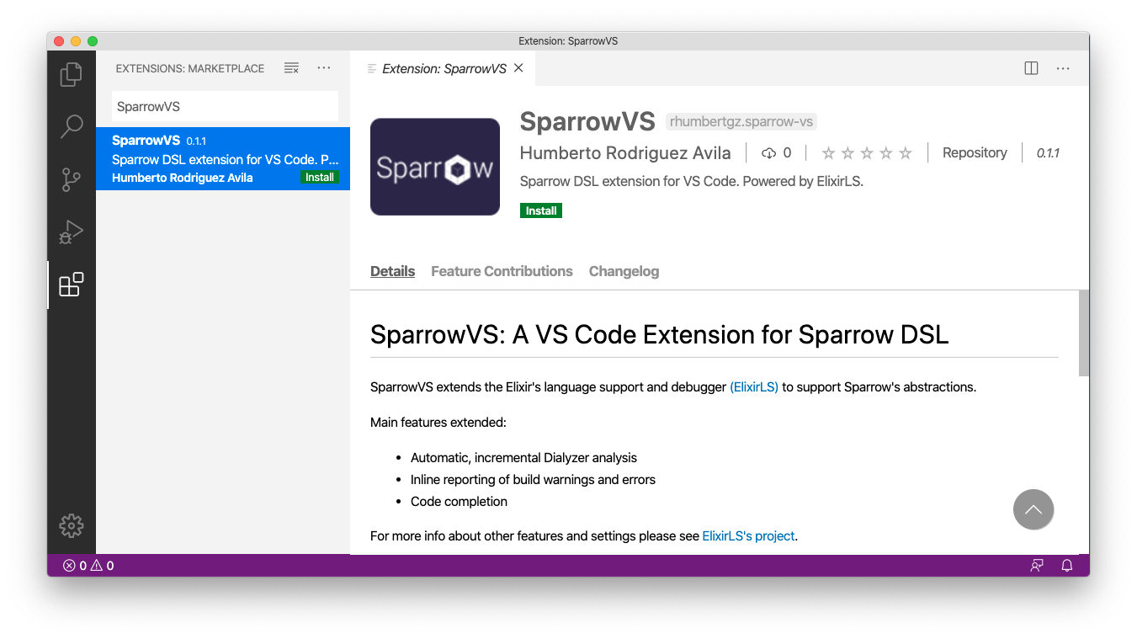Select the Extension: SparrowVS editor tab
The height and width of the screenshot is (639, 1137).
(444, 69)
